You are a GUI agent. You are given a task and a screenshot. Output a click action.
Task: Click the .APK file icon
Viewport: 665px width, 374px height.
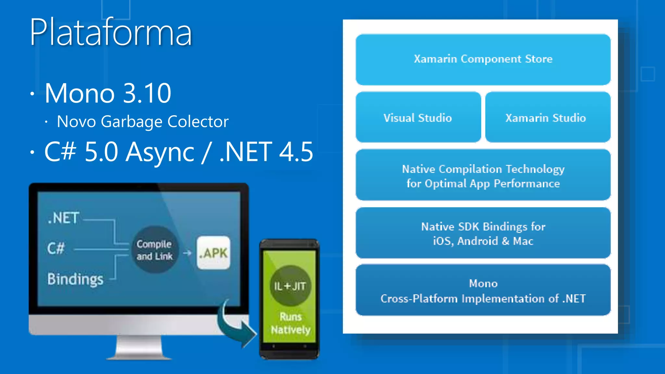pos(213,253)
